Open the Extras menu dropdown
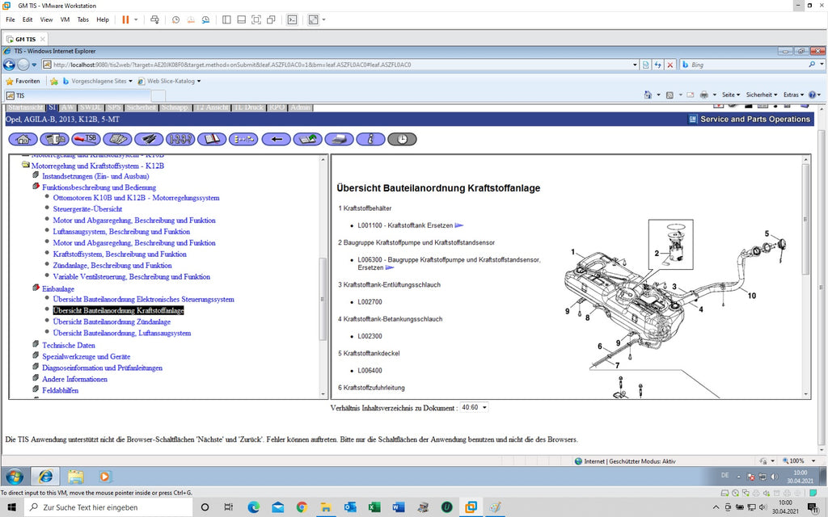 (793, 95)
